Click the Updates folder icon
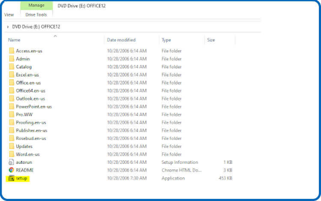Screen dimensions: 321x201 click(x=12, y=146)
